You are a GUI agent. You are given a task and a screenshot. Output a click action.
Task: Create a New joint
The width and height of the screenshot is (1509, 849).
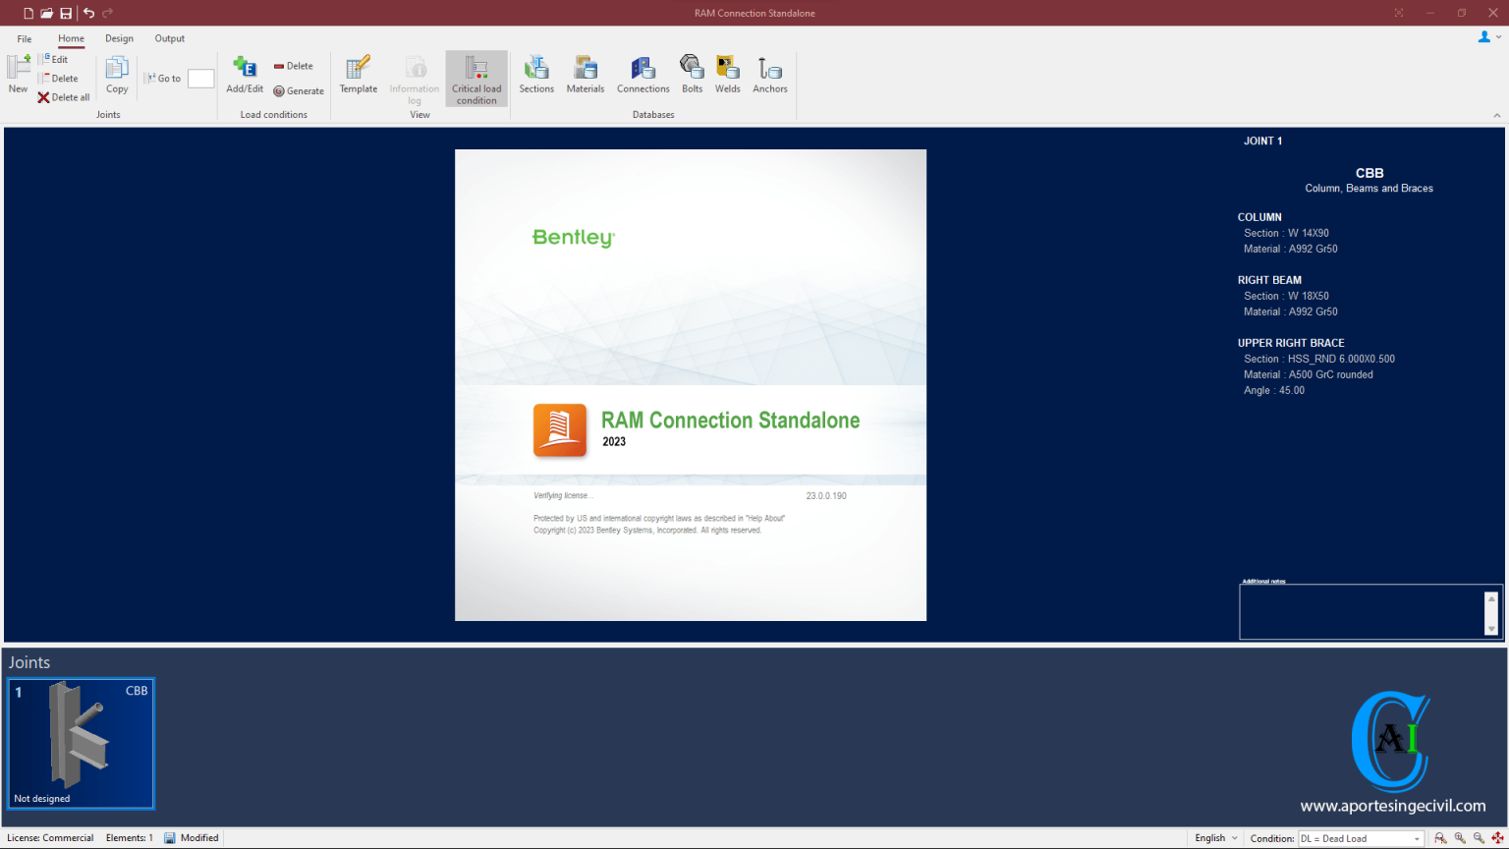tap(19, 75)
